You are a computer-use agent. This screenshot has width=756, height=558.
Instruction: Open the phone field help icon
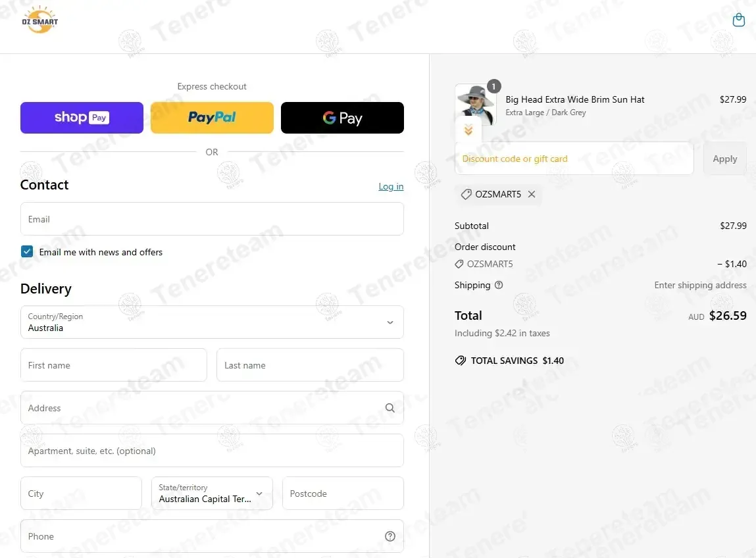coord(390,536)
